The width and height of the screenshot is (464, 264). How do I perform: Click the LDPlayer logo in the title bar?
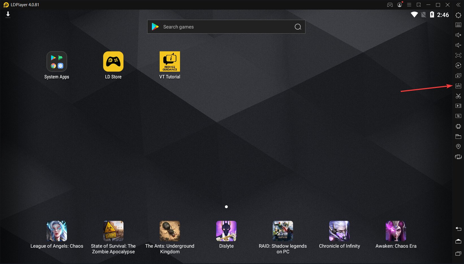(x=6, y=5)
